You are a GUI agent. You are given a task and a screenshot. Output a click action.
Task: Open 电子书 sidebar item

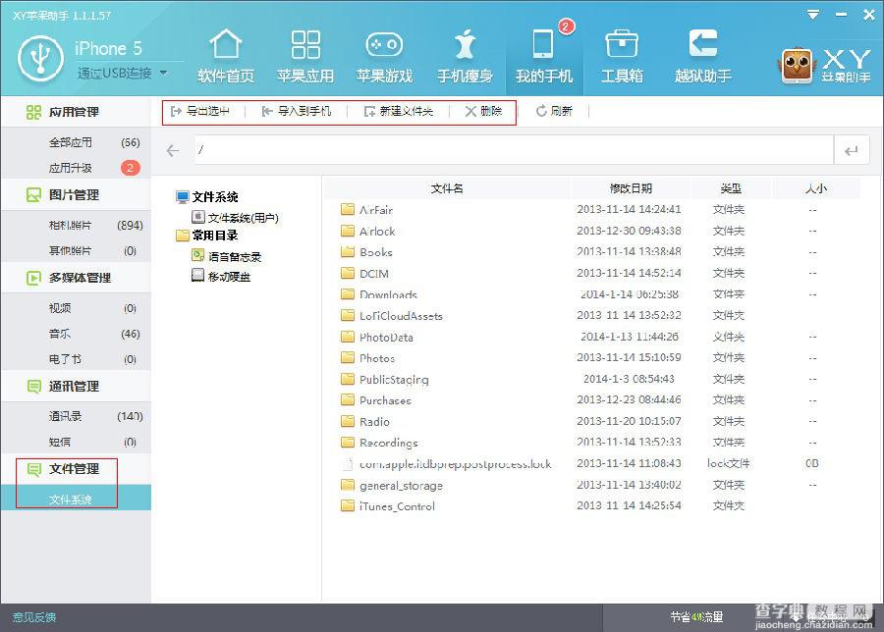(76, 359)
